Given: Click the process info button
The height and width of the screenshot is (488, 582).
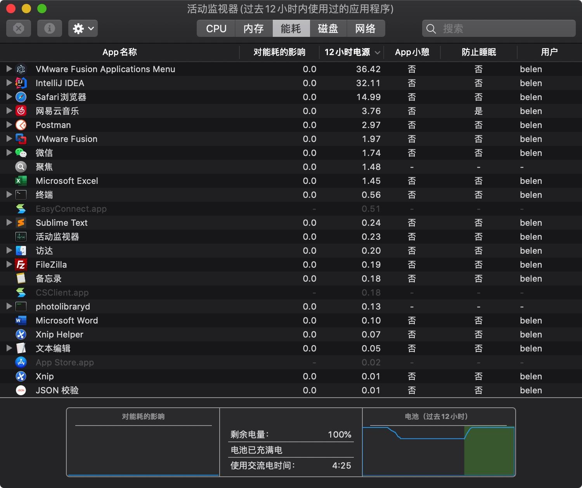Looking at the screenshot, I should click(x=50, y=28).
